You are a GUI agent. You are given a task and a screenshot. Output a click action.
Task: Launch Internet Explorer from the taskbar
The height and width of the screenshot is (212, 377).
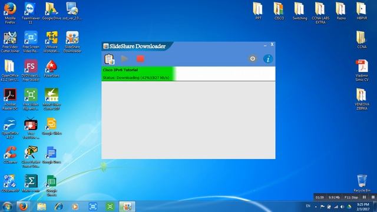pyautogui.click(x=58, y=207)
